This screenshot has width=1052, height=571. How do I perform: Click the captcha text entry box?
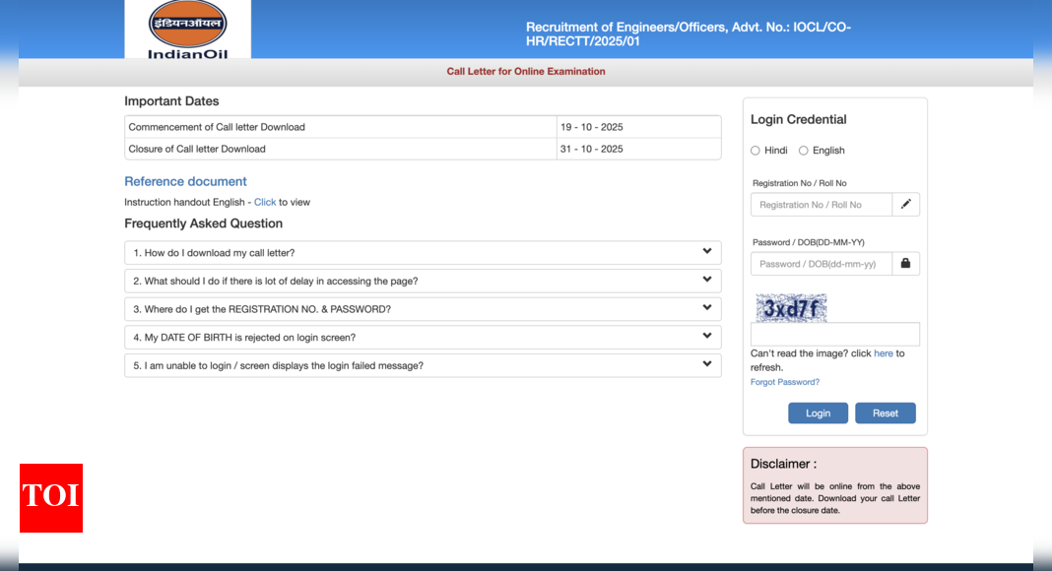[834, 335]
